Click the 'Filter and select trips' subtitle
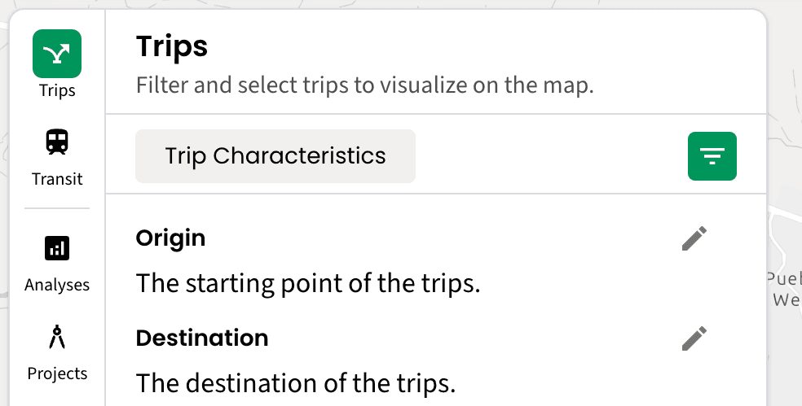Viewport: 802px width, 406px height. tap(364, 85)
